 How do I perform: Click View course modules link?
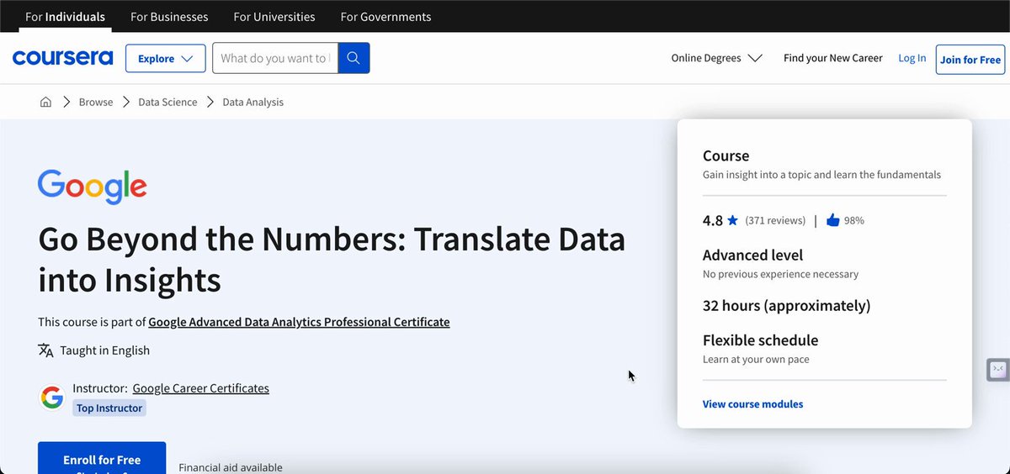pos(752,404)
